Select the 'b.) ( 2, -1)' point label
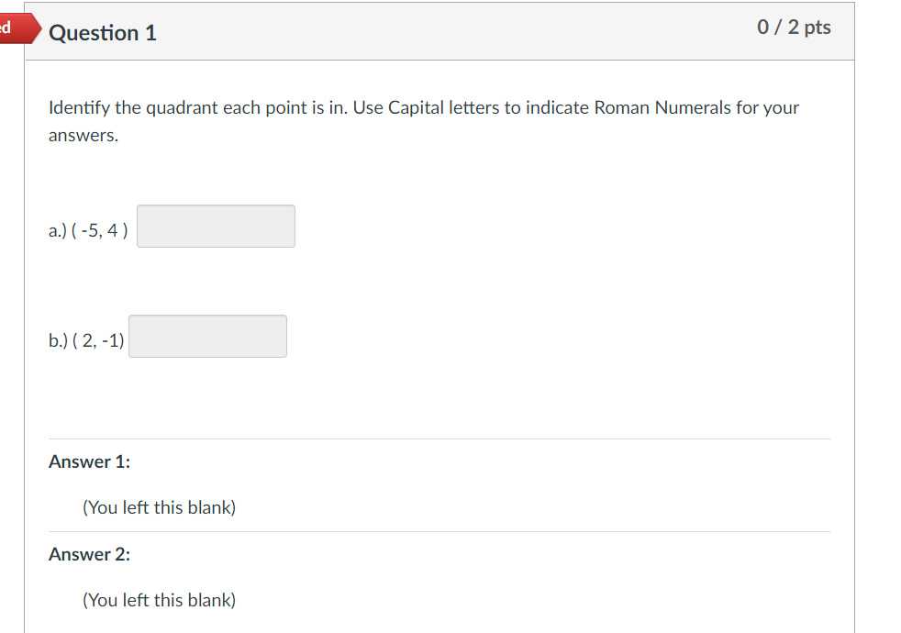901x633 pixels. (86, 340)
